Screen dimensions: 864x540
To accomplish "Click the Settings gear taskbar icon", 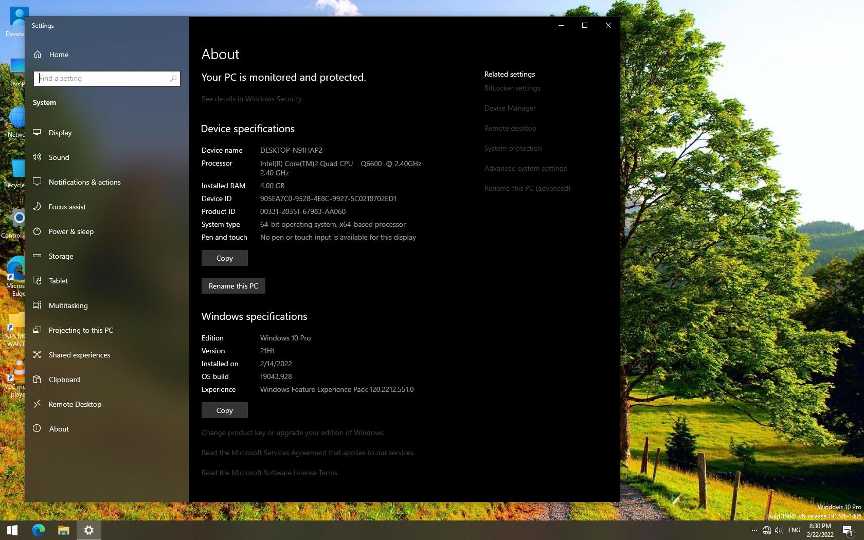I will (x=89, y=530).
